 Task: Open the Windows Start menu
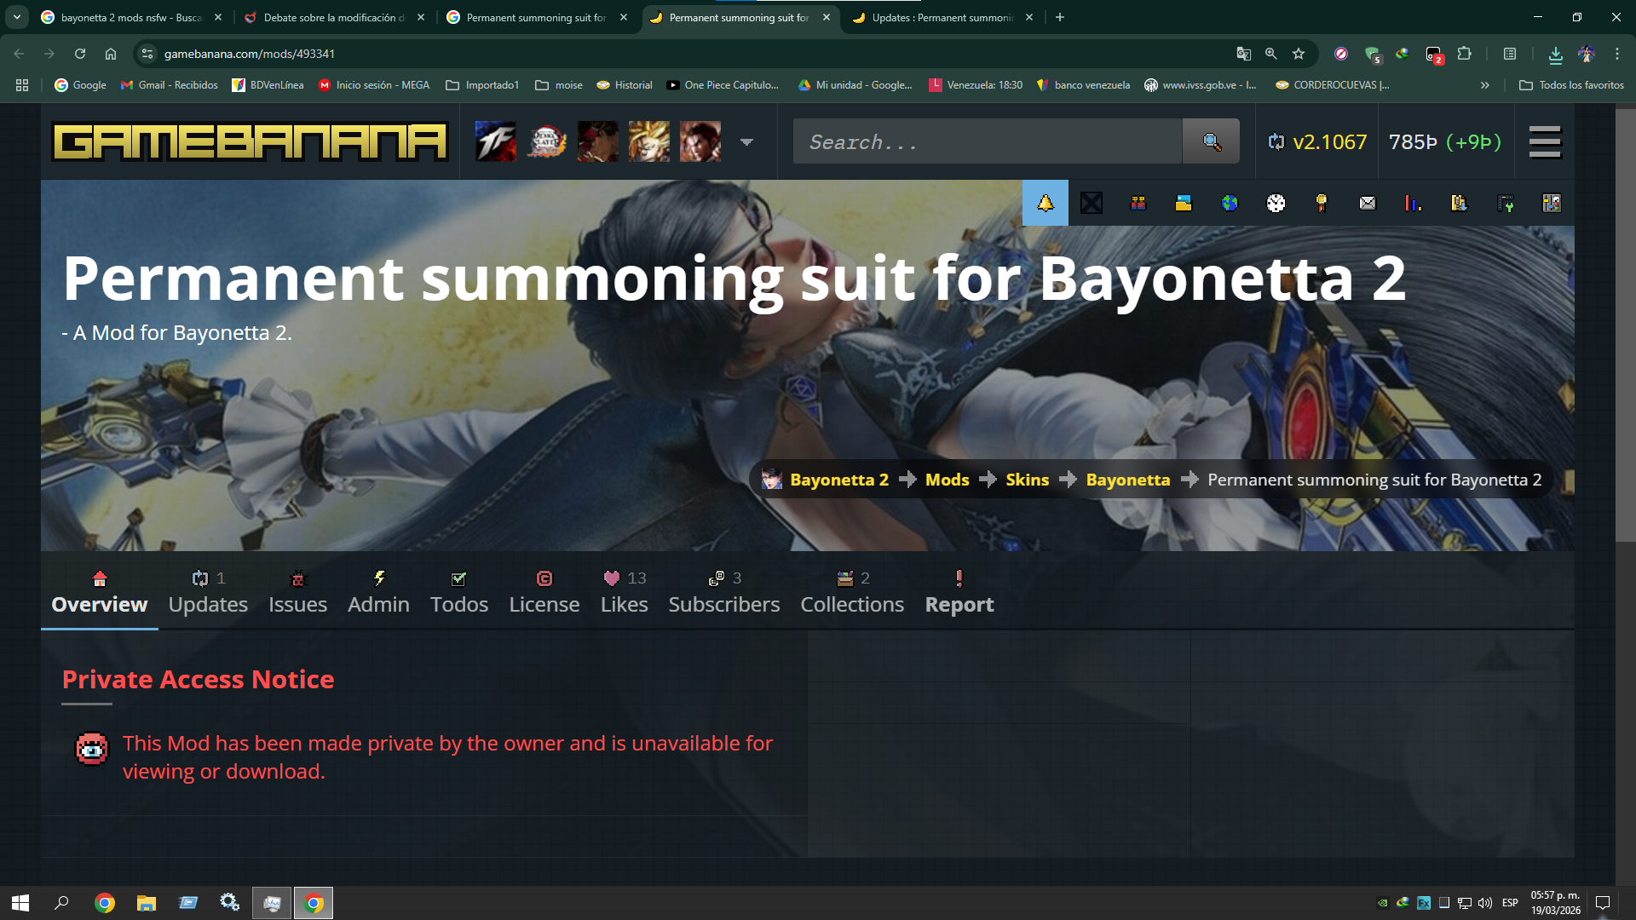point(20,903)
